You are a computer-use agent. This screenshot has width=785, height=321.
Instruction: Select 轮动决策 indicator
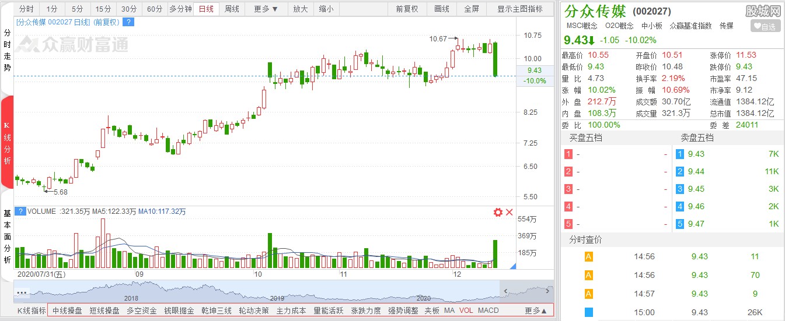tap(254, 311)
